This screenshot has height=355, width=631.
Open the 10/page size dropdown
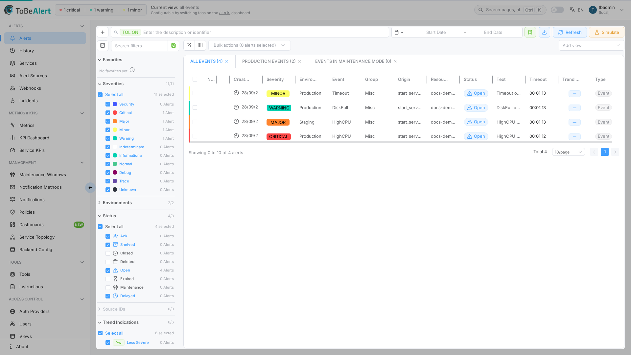568,152
